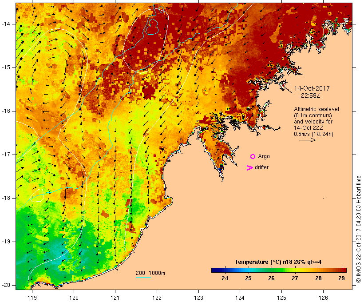Viewport: 364px width, 302px height.
Task: Click the colorbar tick label 29
Action: (341, 278)
